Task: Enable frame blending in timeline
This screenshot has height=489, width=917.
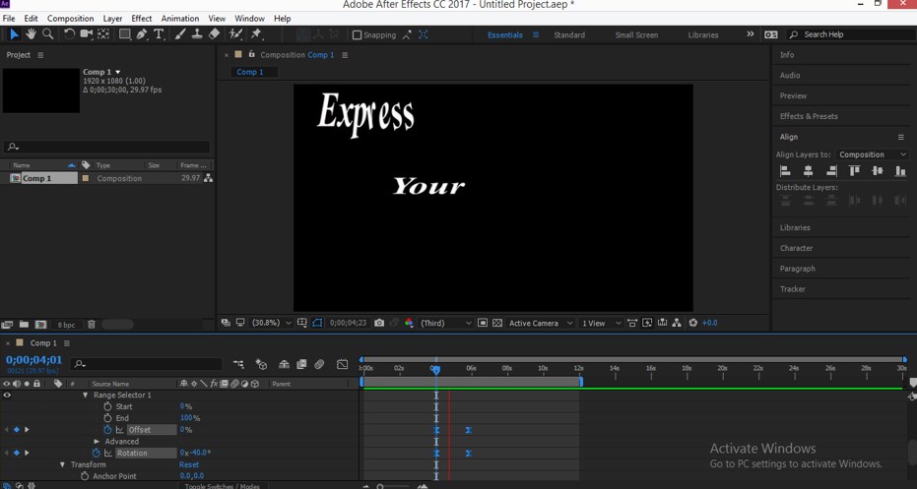Action: pyautogui.click(x=301, y=365)
